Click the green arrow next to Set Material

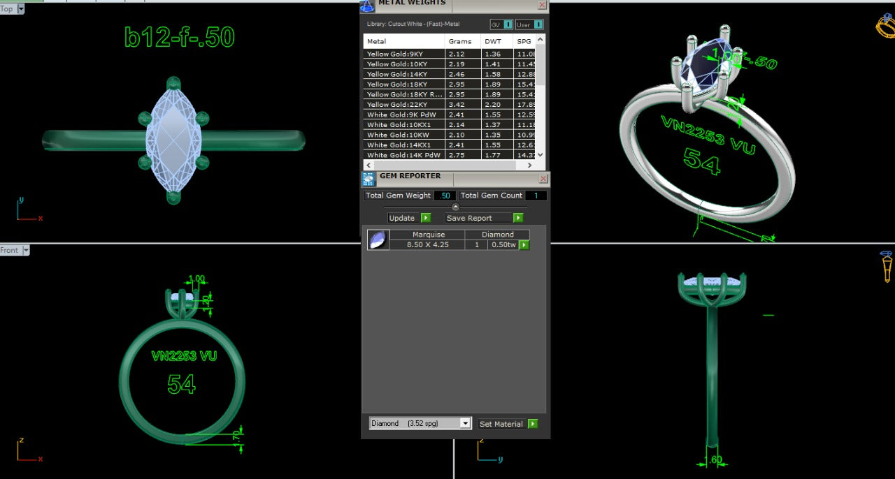(533, 424)
